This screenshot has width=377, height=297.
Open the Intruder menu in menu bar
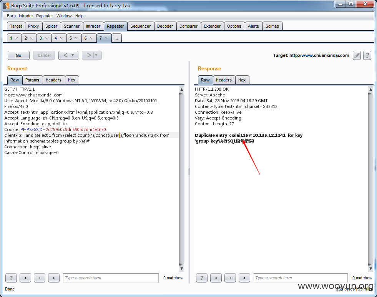pos(26,16)
